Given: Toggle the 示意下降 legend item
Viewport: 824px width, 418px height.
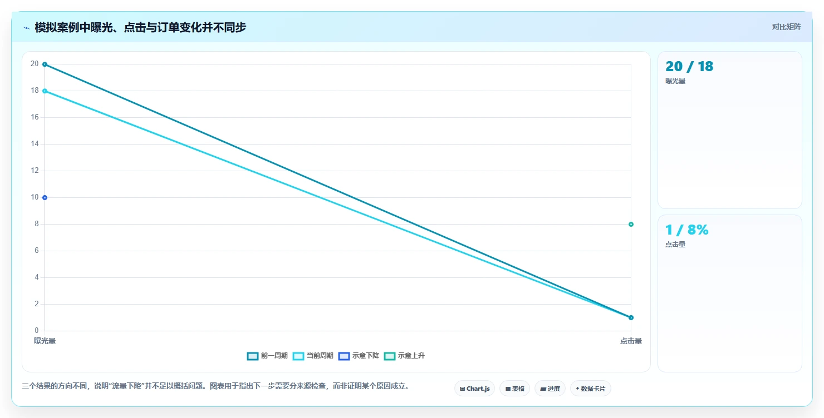Looking at the screenshot, I should pos(359,356).
